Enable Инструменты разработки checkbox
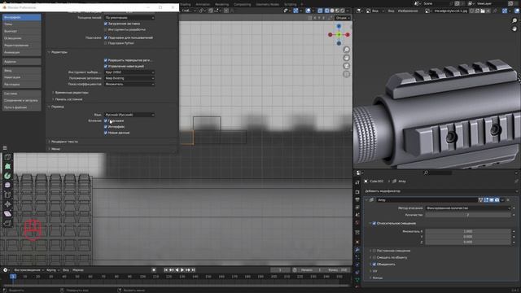 point(106,29)
